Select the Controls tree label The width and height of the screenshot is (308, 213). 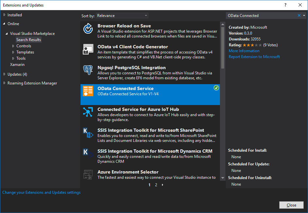[x=24, y=46]
